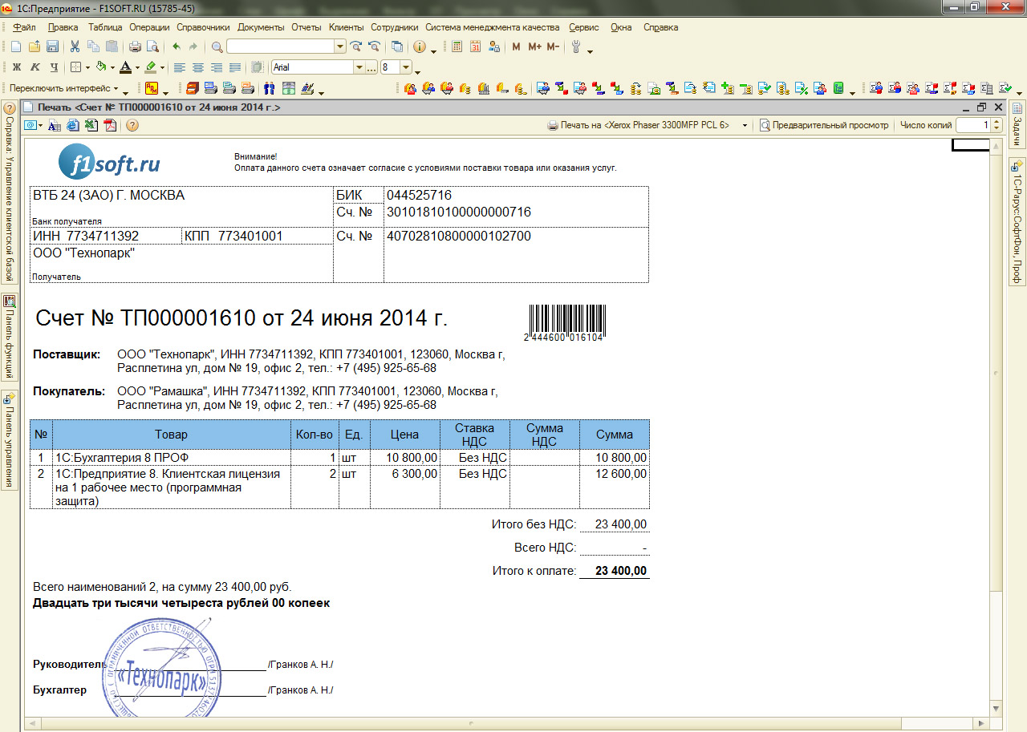
Task: Open the calendar icon showing 31
Action: [476, 47]
